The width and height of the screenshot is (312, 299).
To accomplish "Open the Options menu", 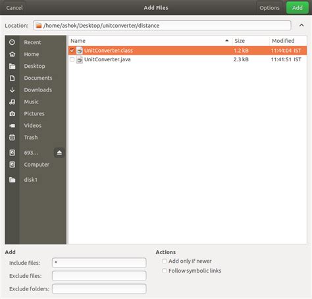I will 269,8.
